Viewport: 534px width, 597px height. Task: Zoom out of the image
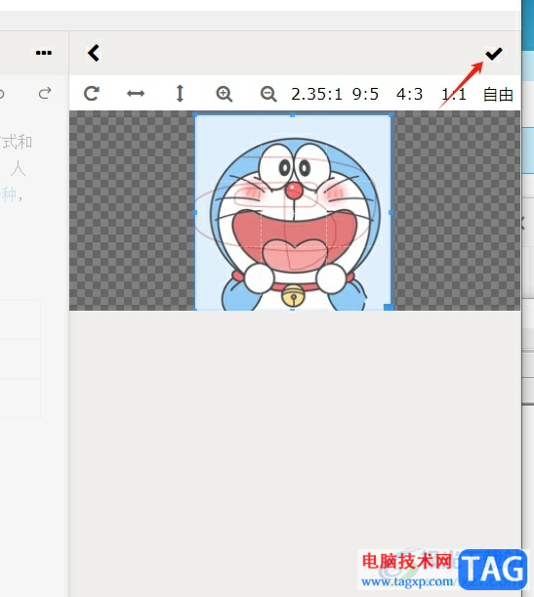point(268,94)
